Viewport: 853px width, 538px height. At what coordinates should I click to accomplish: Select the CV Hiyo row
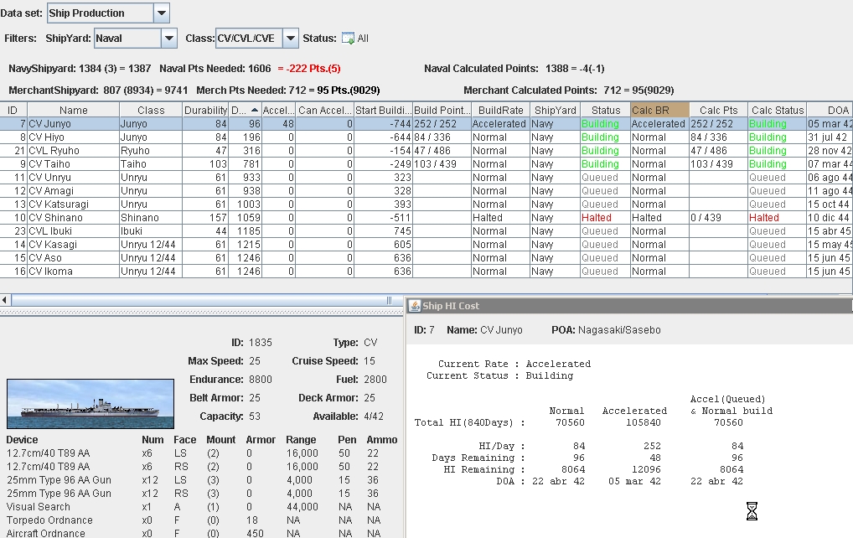click(x=426, y=137)
